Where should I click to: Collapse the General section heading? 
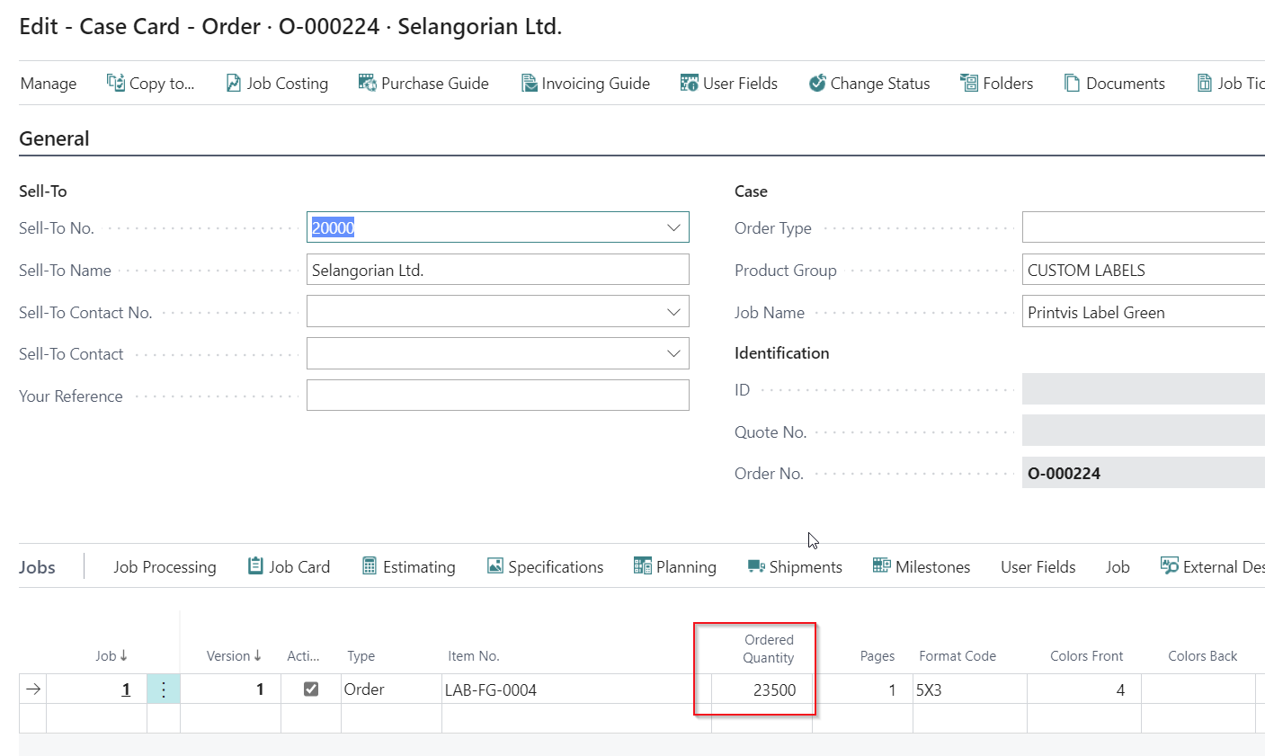pos(54,138)
